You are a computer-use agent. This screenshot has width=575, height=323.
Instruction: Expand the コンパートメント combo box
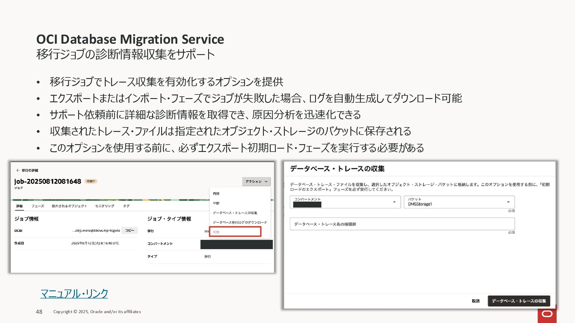point(345,202)
